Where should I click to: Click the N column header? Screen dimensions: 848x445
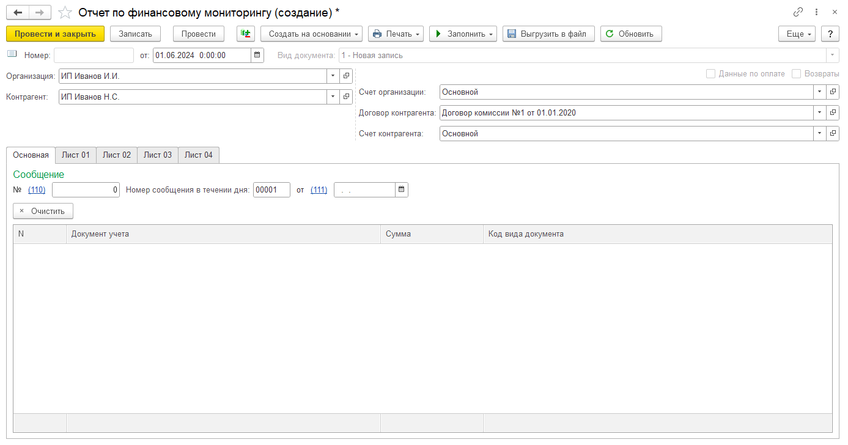(40, 234)
